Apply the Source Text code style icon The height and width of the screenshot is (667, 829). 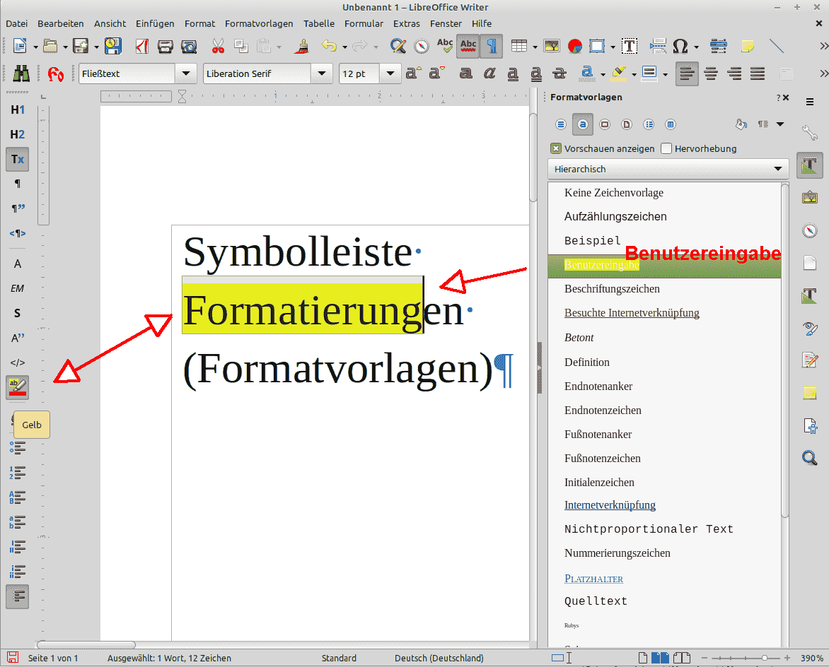point(18,362)
